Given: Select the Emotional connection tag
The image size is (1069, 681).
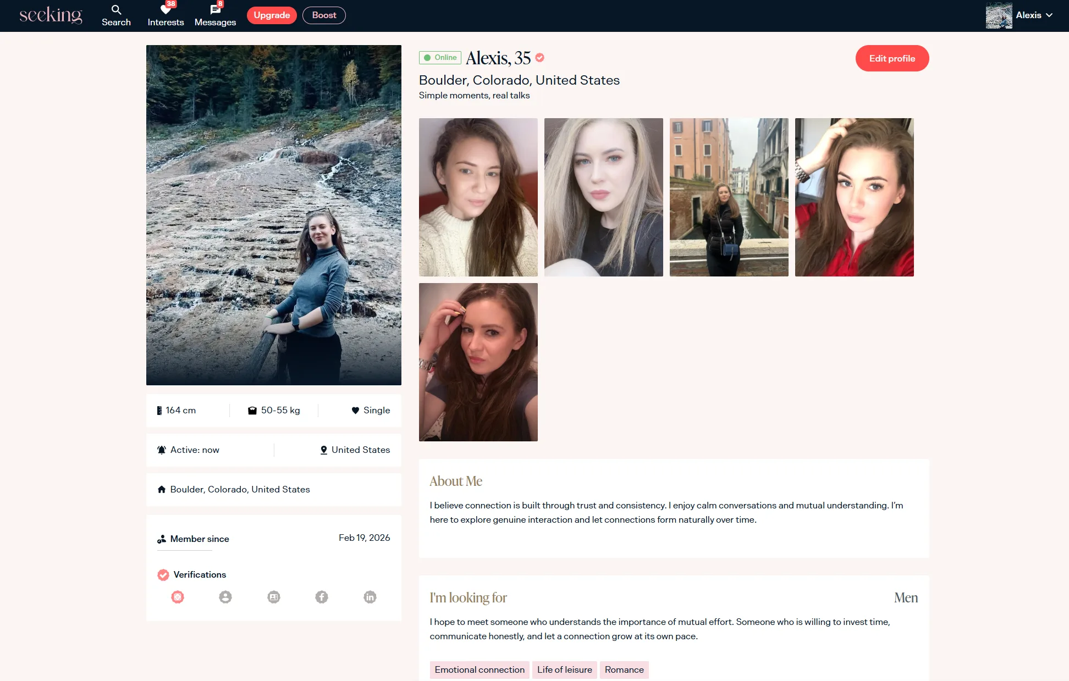Looking at the screenshot, I should click(480, 669).
